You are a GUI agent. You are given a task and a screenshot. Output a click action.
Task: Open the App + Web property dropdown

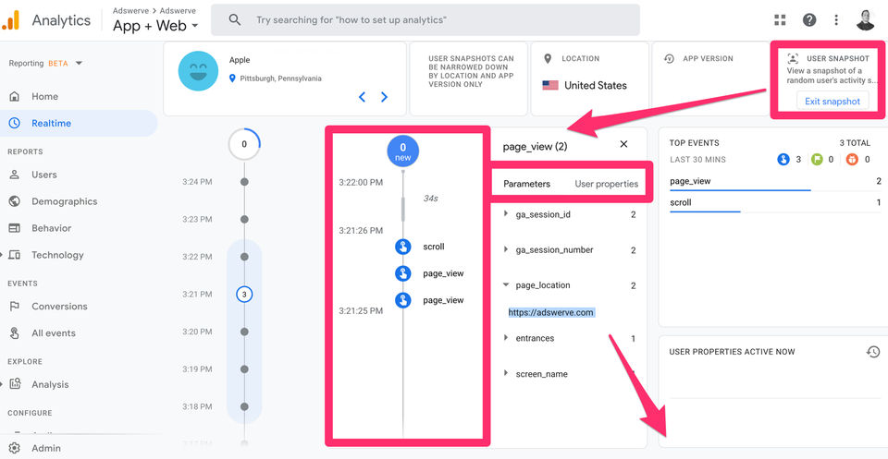click(155, 26)
